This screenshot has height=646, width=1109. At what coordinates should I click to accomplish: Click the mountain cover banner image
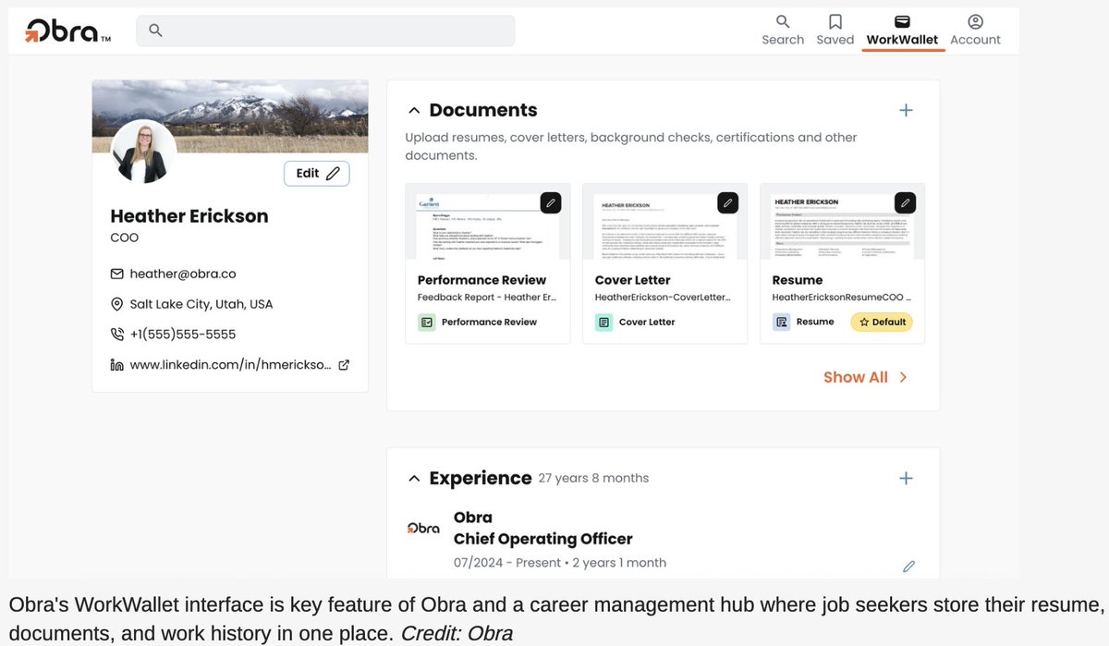[x=230, y=116]
